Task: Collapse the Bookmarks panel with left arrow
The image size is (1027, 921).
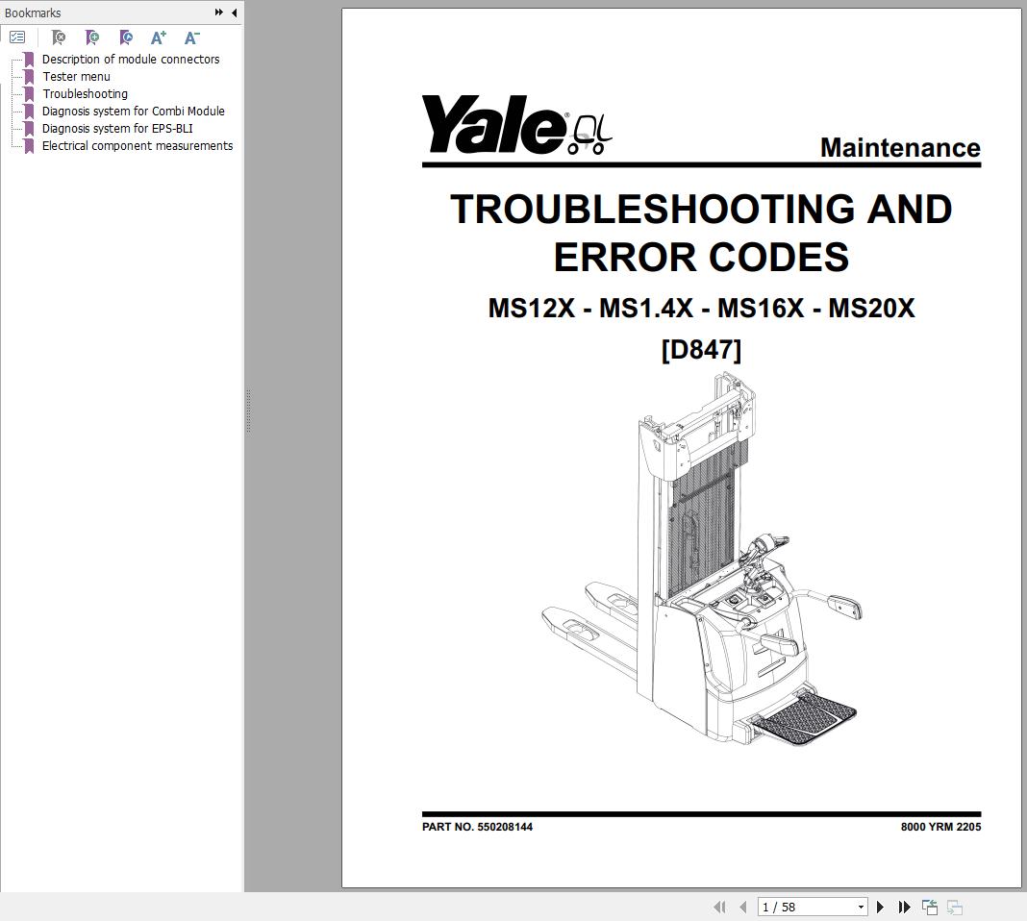Action: point(234,12)
